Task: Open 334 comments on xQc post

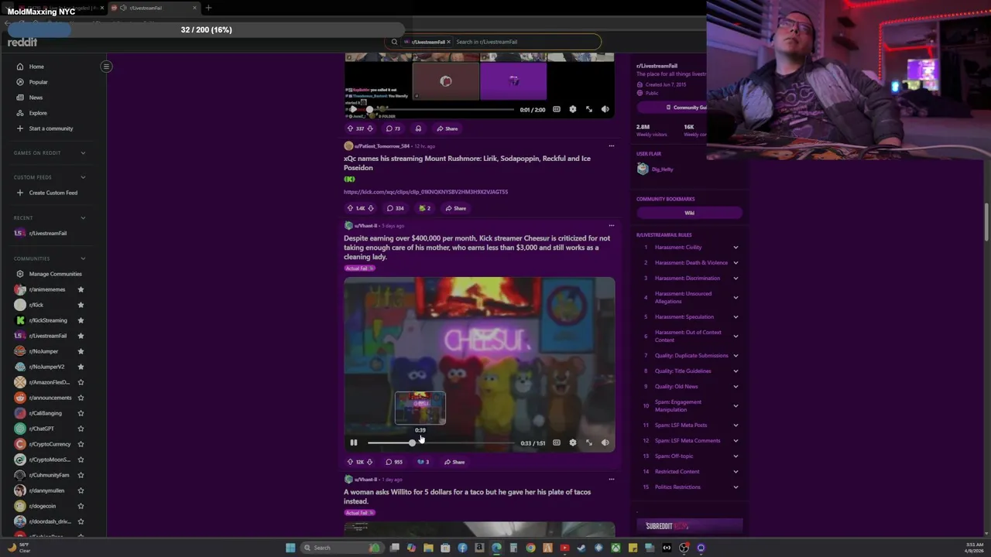Action: 396,208
